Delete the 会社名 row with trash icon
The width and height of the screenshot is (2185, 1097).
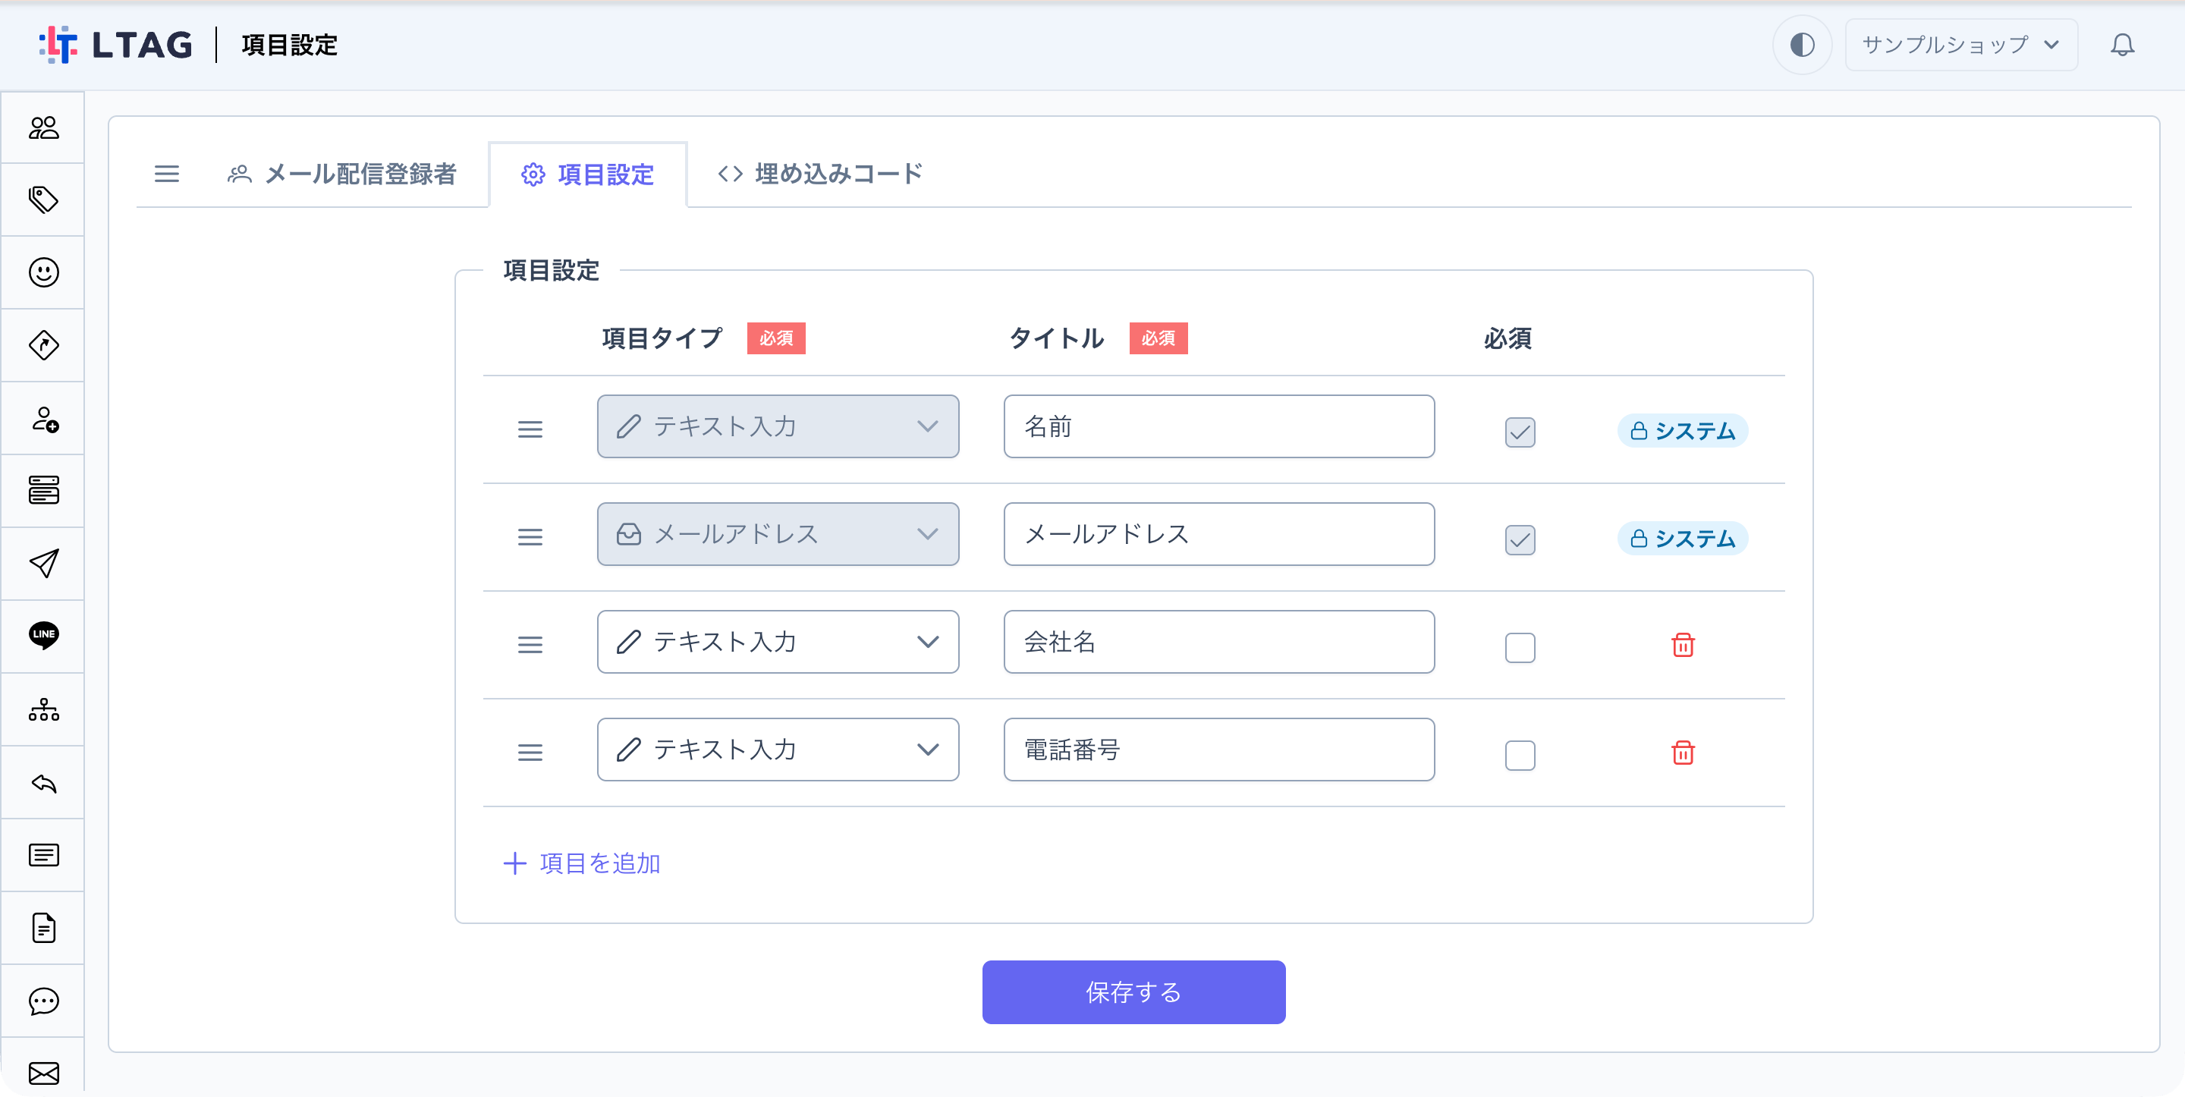tap(1683, 646)
